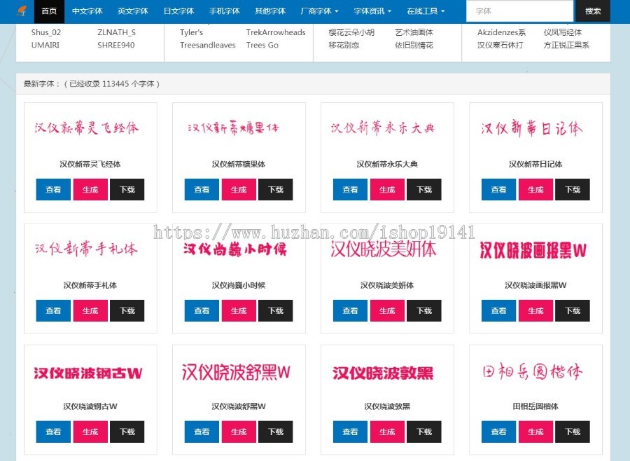The image size is (630, 461).
Task: Generate text with 汉仪新蒂糖果体
Action: 239,189
